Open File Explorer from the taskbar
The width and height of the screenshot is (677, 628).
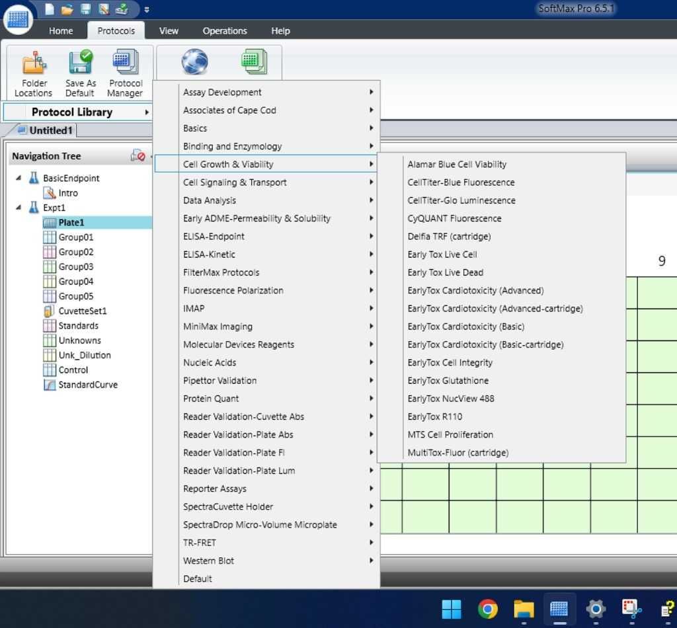(524, 609)
